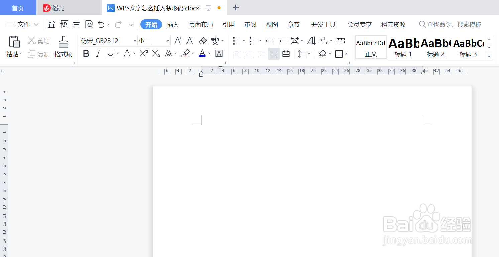Viewport: 499px width, 257px height.
Task: Switch to the 首页 tab
Action: [x=18, y=8]
